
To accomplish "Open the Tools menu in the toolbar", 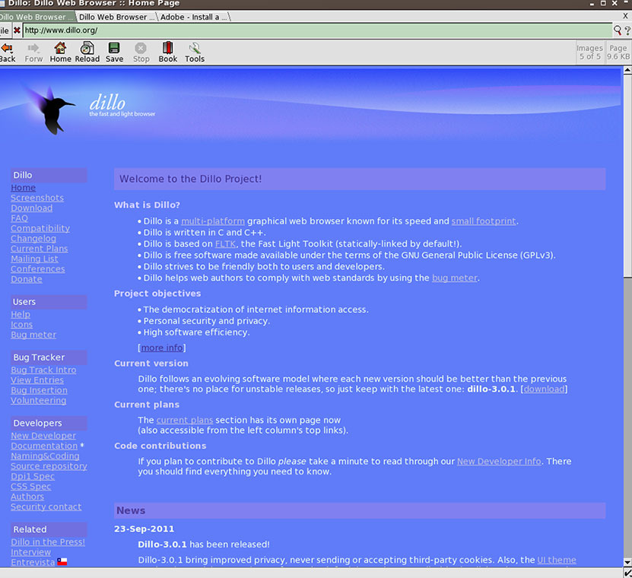I will tap(195, 52).
